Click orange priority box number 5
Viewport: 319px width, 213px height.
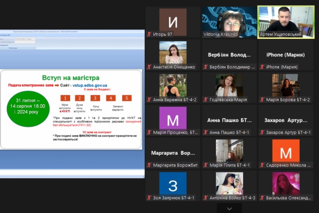click(126, 98)
